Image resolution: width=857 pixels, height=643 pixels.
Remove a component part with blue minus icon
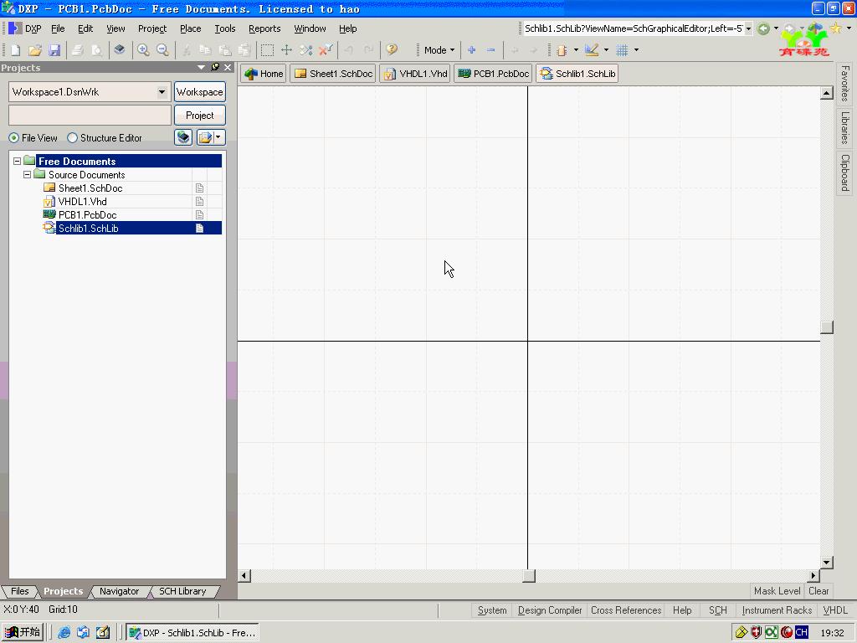coord(490,50)
